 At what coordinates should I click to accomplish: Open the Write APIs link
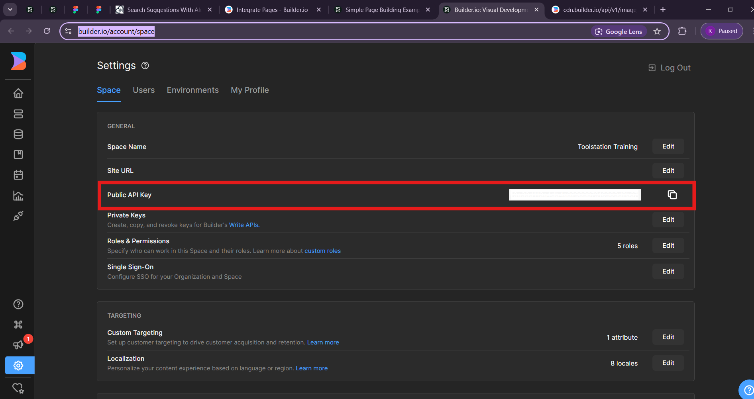[244, 225]
